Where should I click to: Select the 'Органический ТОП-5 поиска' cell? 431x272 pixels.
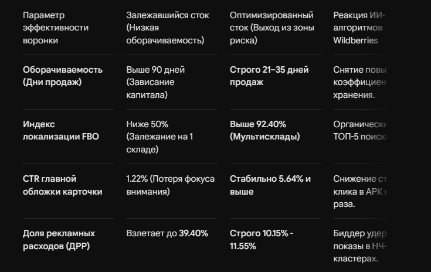coord(359,131)
